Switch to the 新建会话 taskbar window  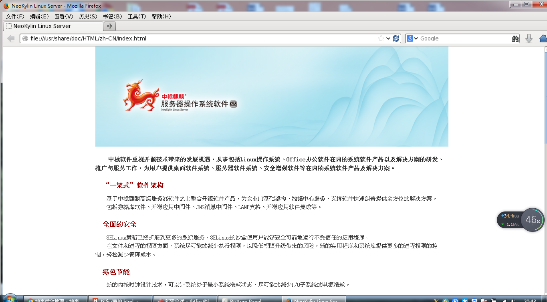(x=185, y=300)
